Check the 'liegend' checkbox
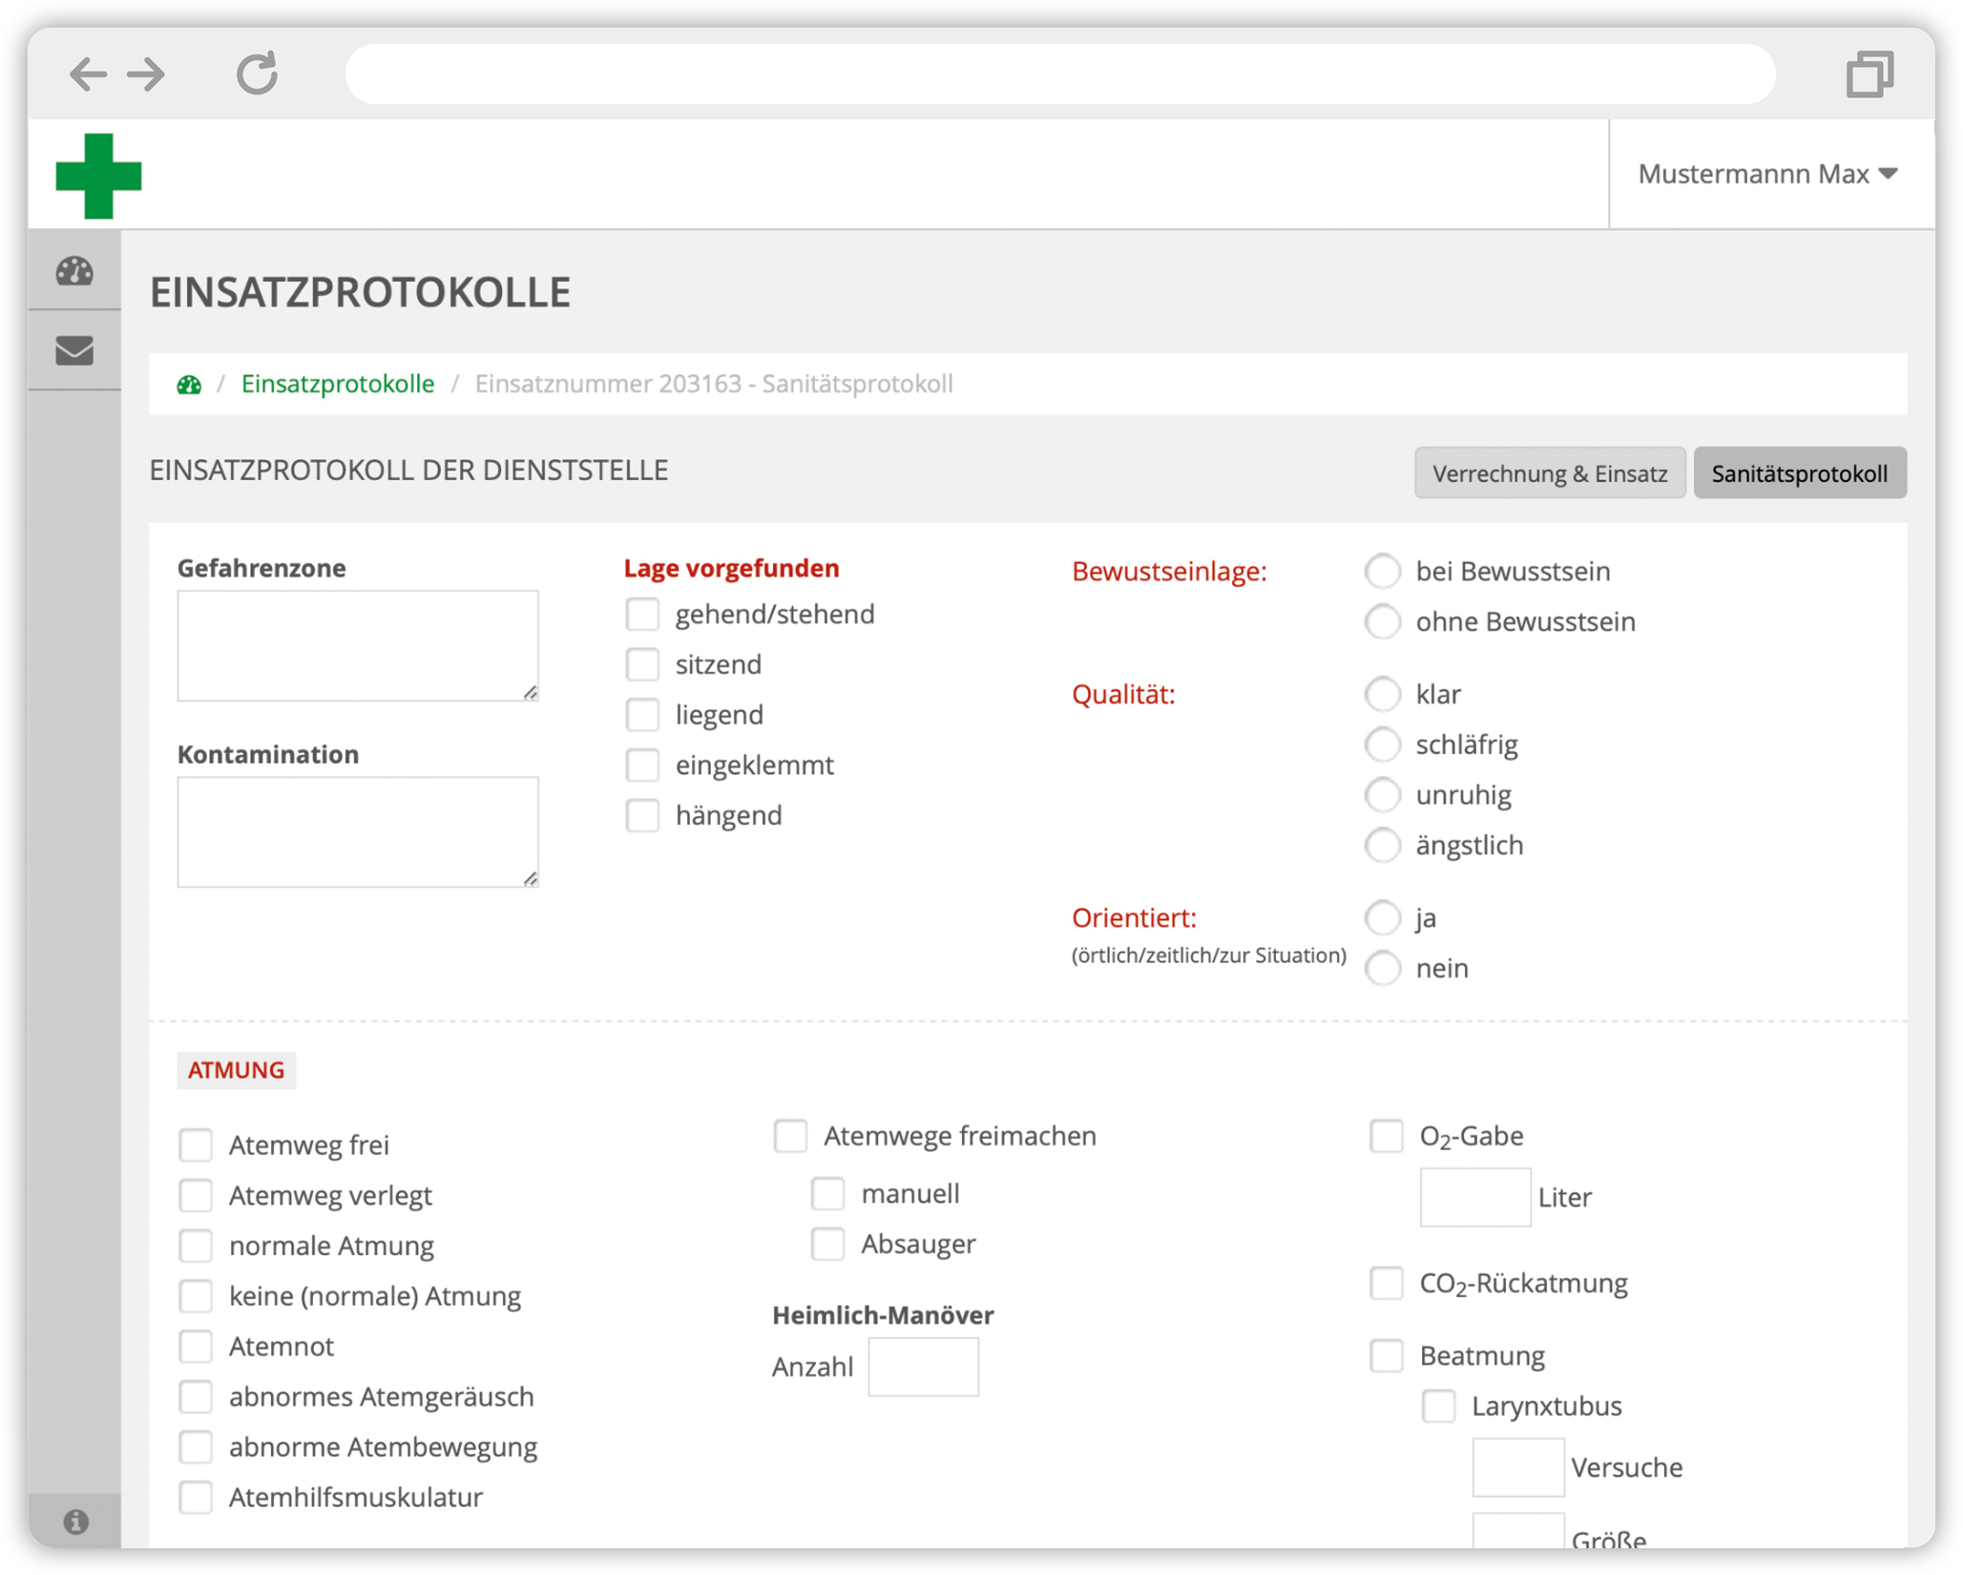The image size is (1963, 1575). [642, 714]
